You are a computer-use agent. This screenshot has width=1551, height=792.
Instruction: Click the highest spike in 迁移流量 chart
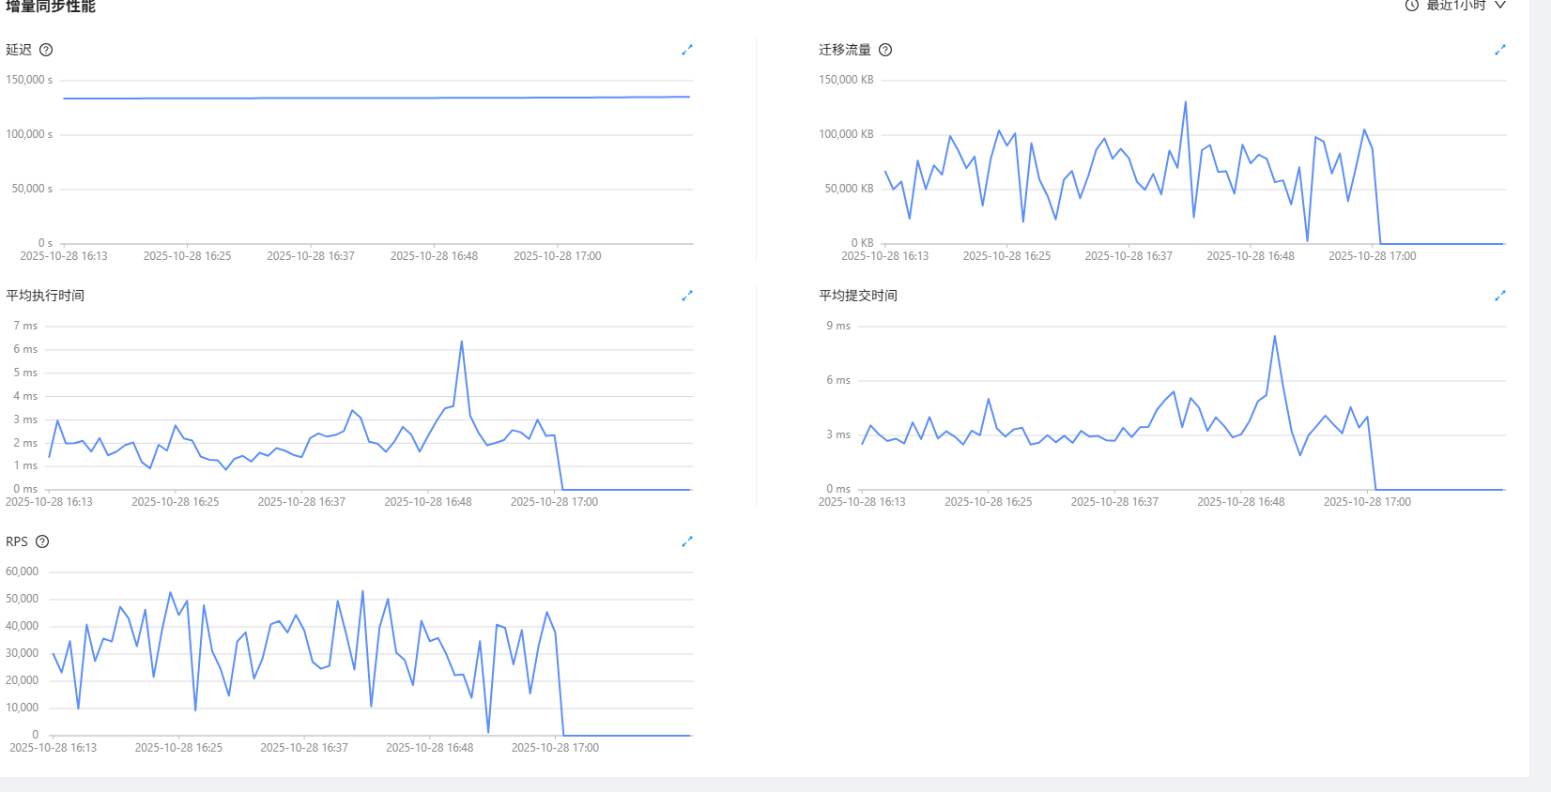[x=1185, y=102]
